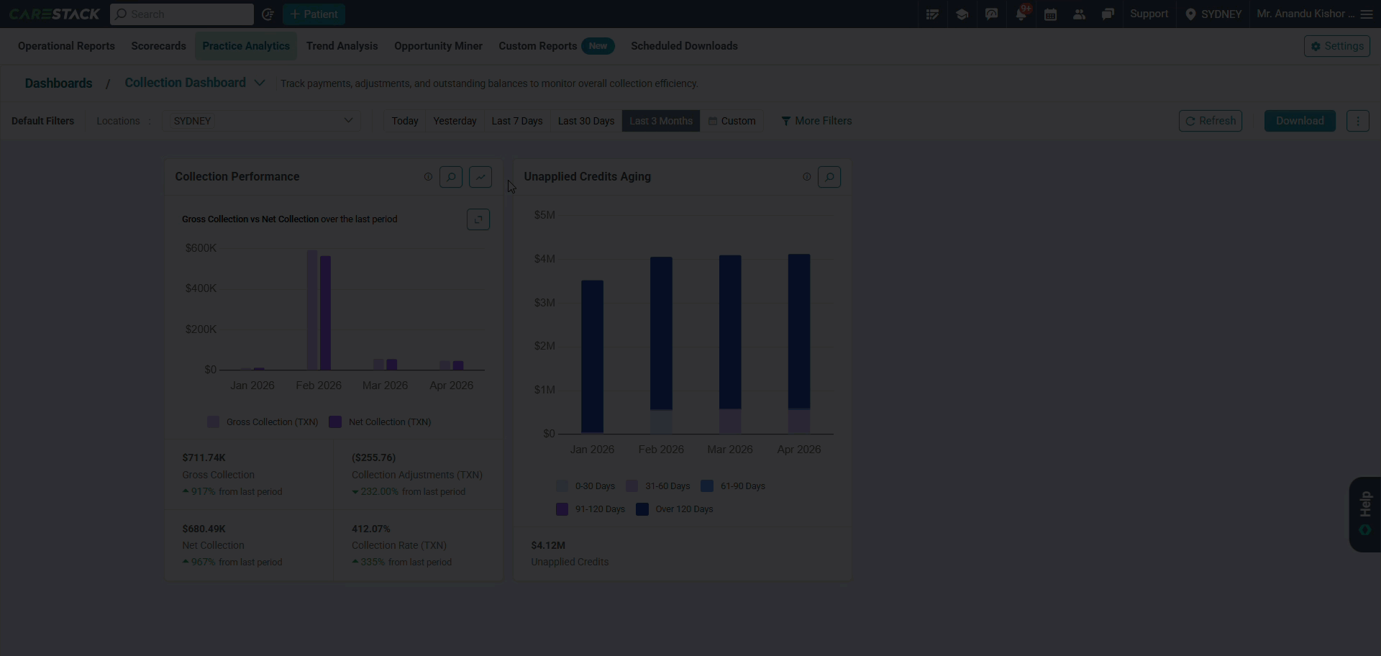The height and width of the screenshot is (656, 1381).
Task: Click into the Search field
Action: [x=182, y=14]
